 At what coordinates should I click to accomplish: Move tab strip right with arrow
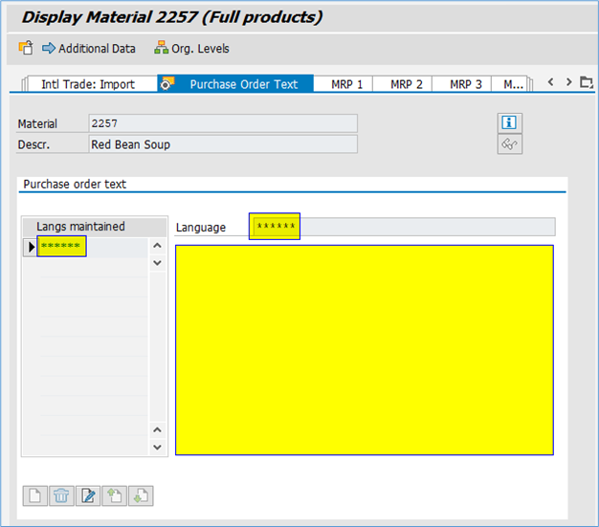[x=568, y=81]
